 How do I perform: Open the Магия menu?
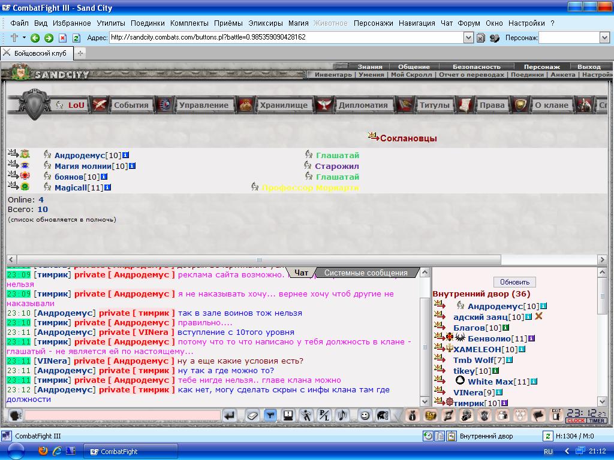(x=299, y=23)
